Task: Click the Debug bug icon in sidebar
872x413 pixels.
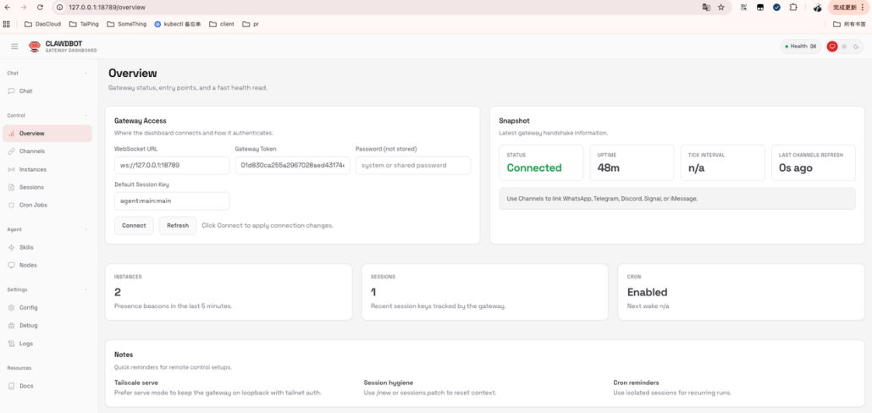Action: (x=11, y=325)
